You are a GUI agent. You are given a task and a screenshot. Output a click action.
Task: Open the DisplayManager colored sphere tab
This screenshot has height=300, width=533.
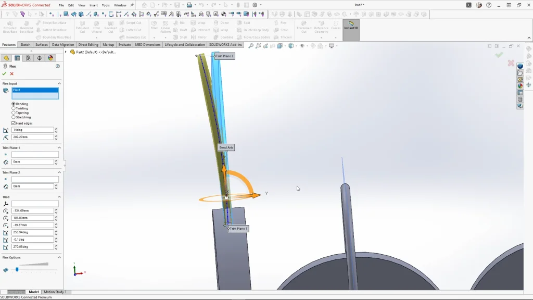[50, 58]
